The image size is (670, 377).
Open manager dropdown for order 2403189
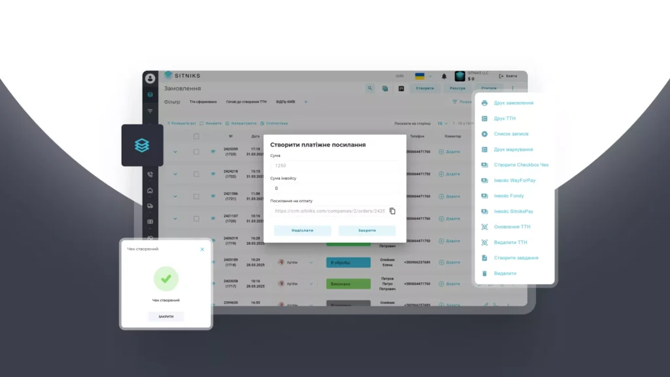pos(311,262)
